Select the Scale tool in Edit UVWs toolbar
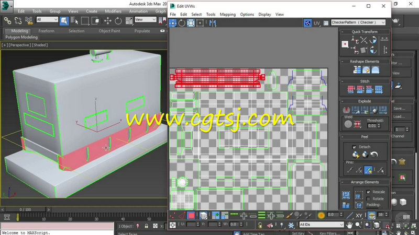 click(x=191, y=23)
